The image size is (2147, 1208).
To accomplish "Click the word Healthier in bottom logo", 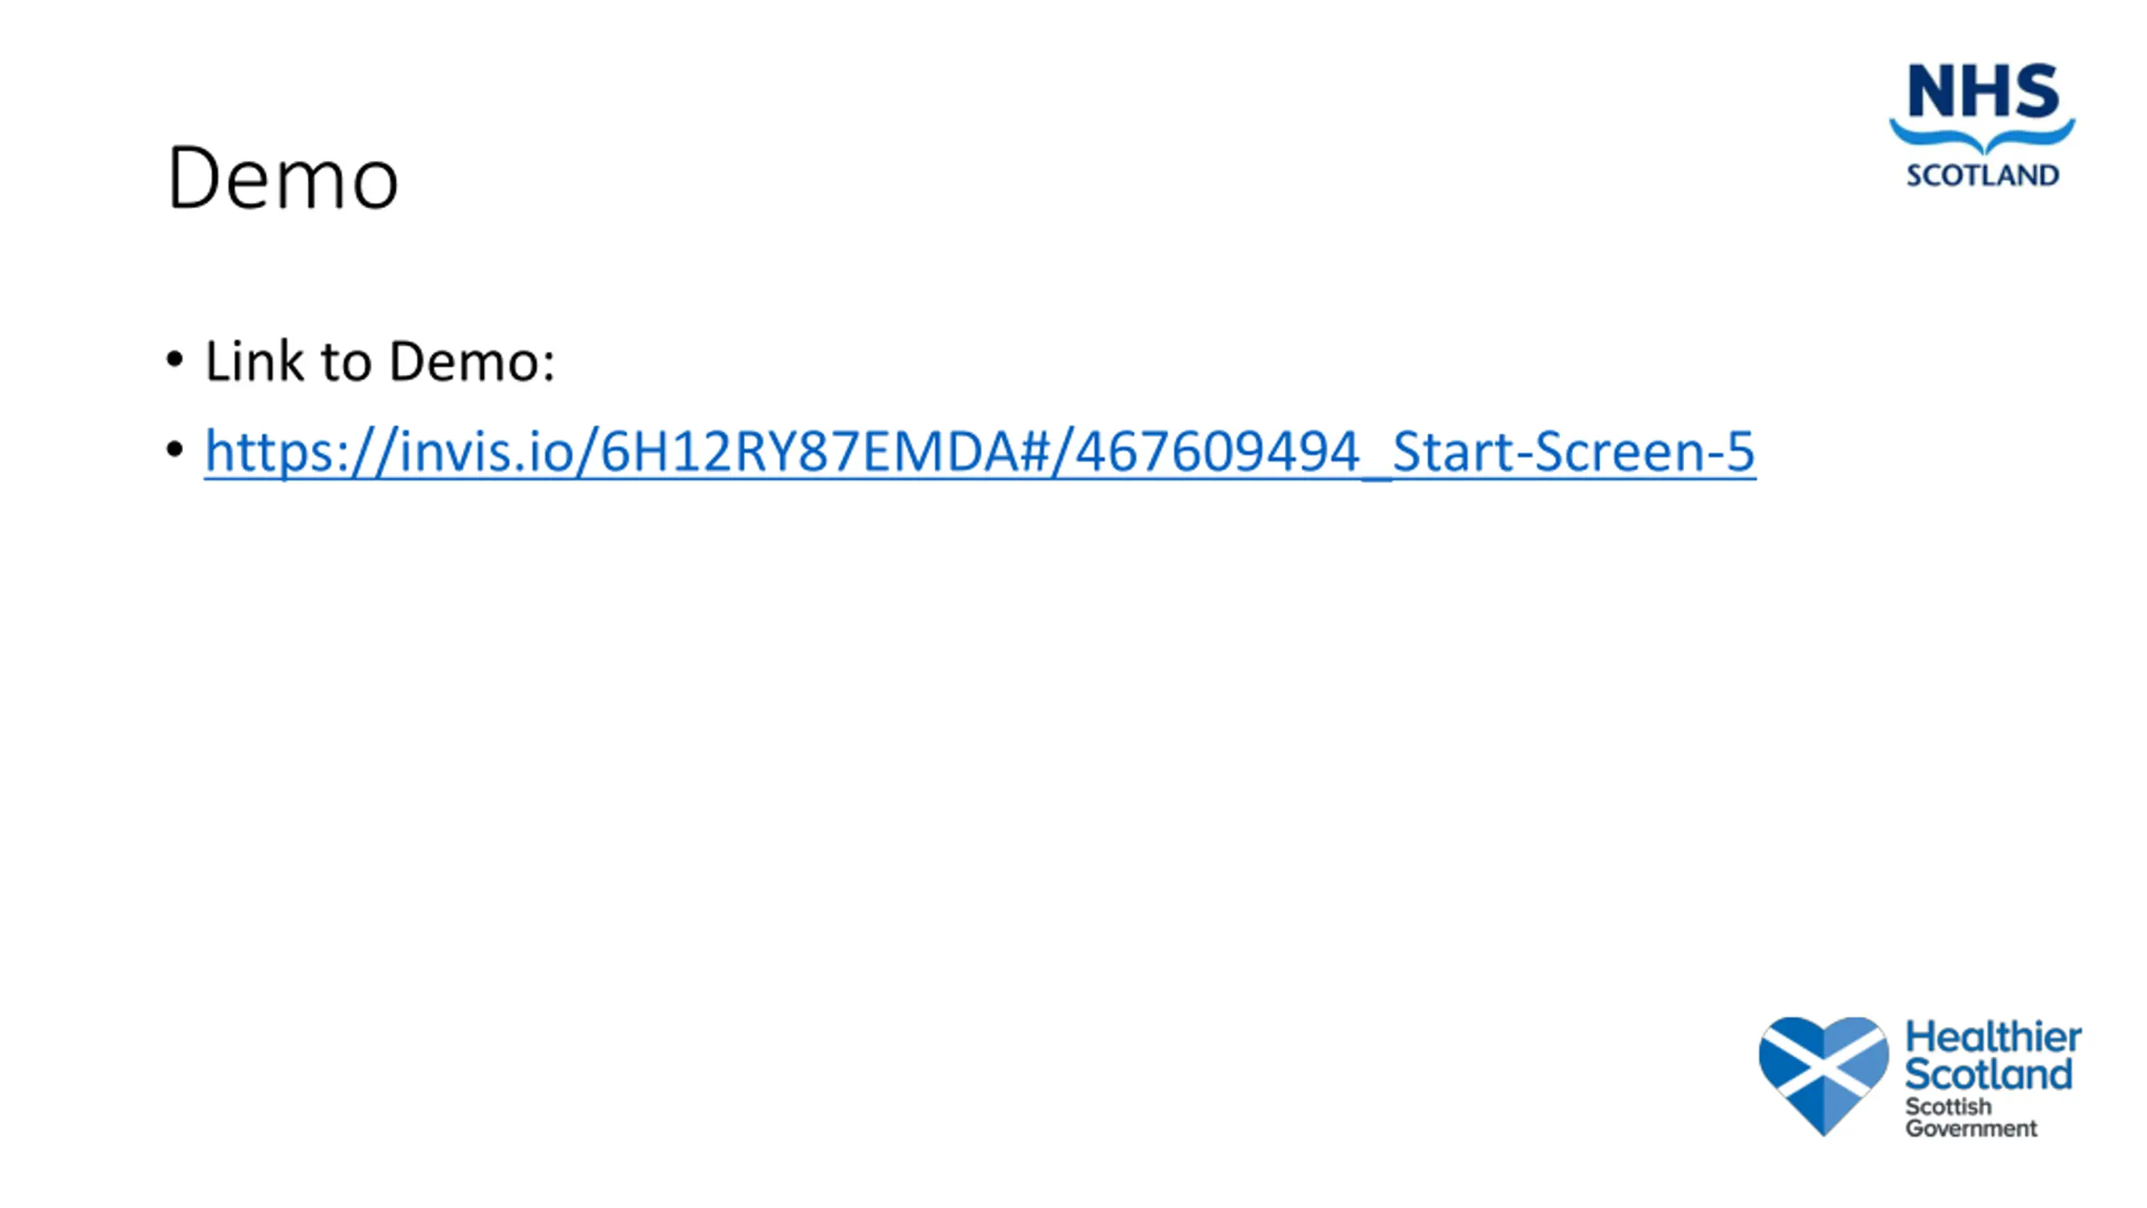I will click(x=1994, y=1037).
